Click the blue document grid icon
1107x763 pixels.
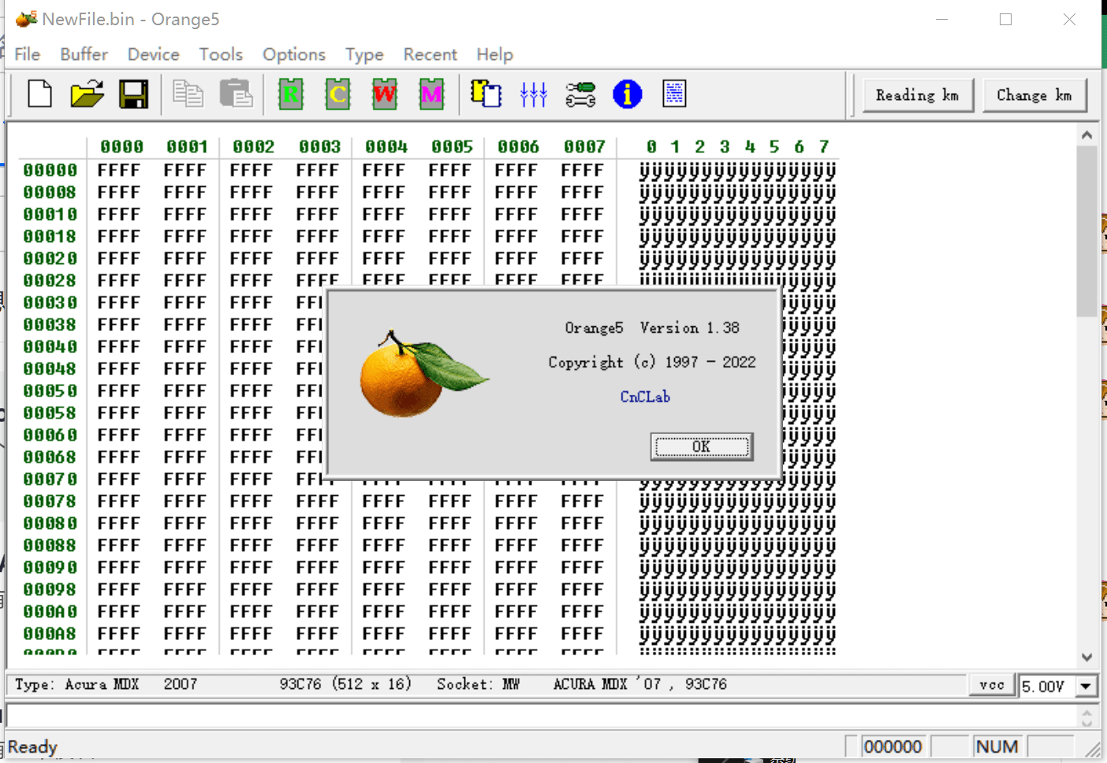pos(674,94)
